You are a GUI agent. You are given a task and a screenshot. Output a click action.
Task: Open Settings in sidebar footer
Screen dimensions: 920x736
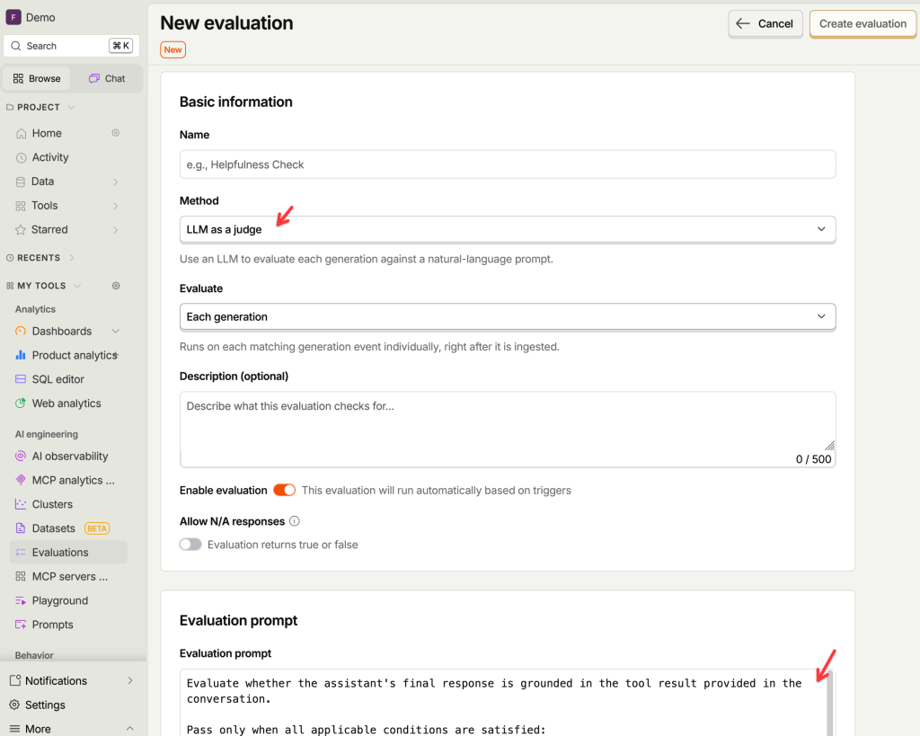click(38, 705)
